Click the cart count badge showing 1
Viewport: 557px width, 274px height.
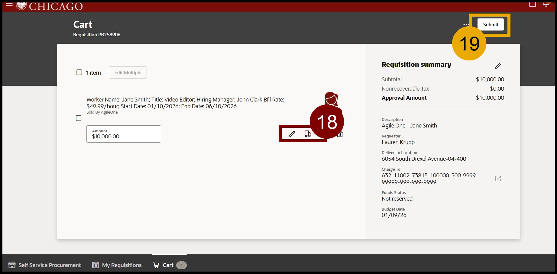181,265
